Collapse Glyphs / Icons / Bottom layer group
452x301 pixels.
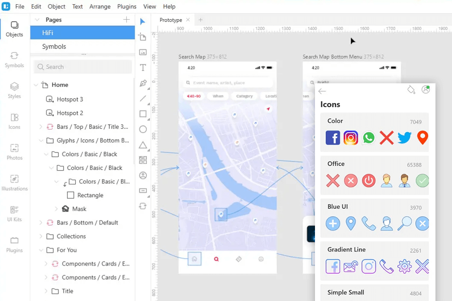pyautogui.click(x=41, y=141)
